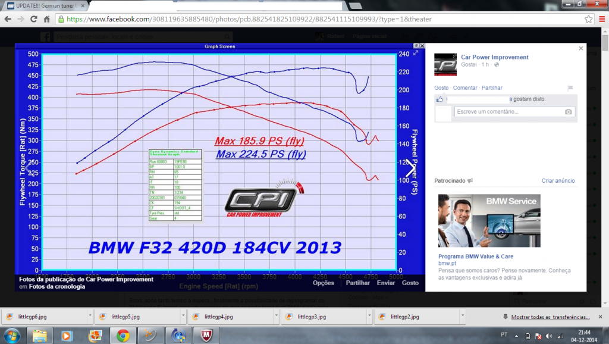Open the BMW Service ad image
609x344 pixels.
click(x=489, y=220)
